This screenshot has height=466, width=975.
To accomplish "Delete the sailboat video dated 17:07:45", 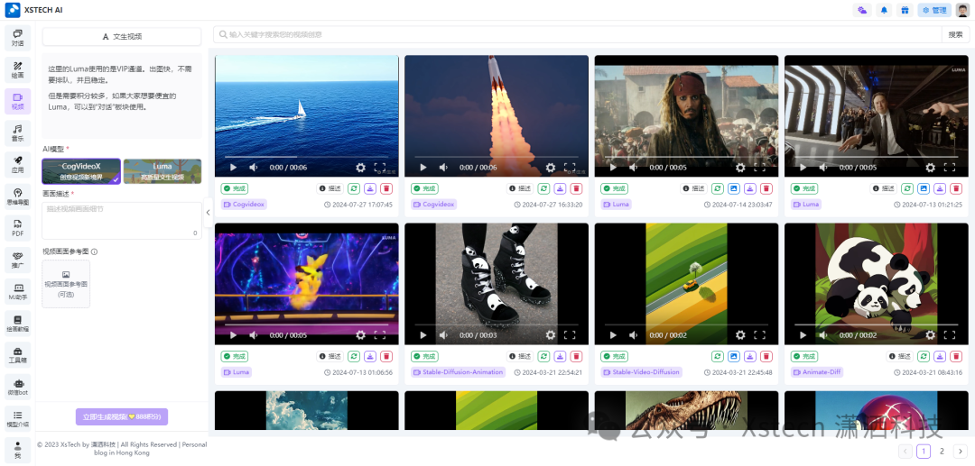I will (386, 188).
